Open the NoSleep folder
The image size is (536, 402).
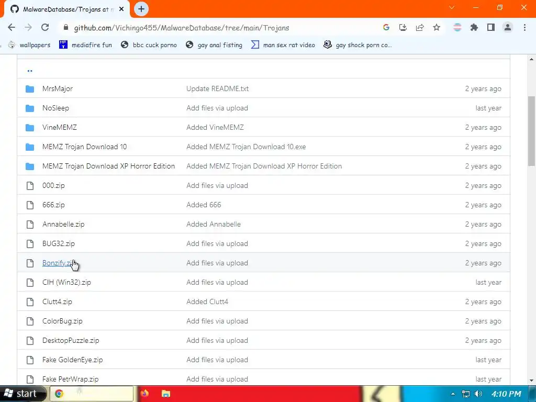[55, 108]
